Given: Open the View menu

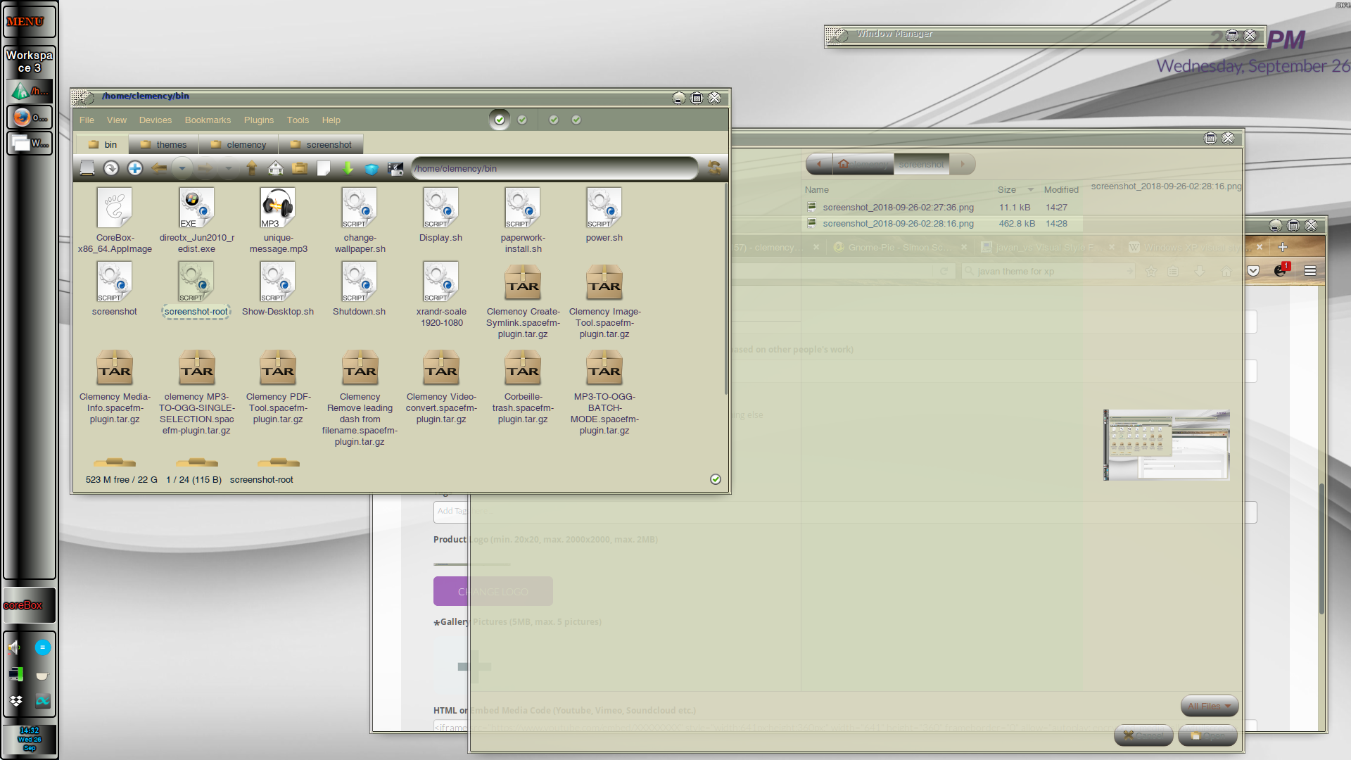Looking at the screenshot, I should (x=117, y=120).
